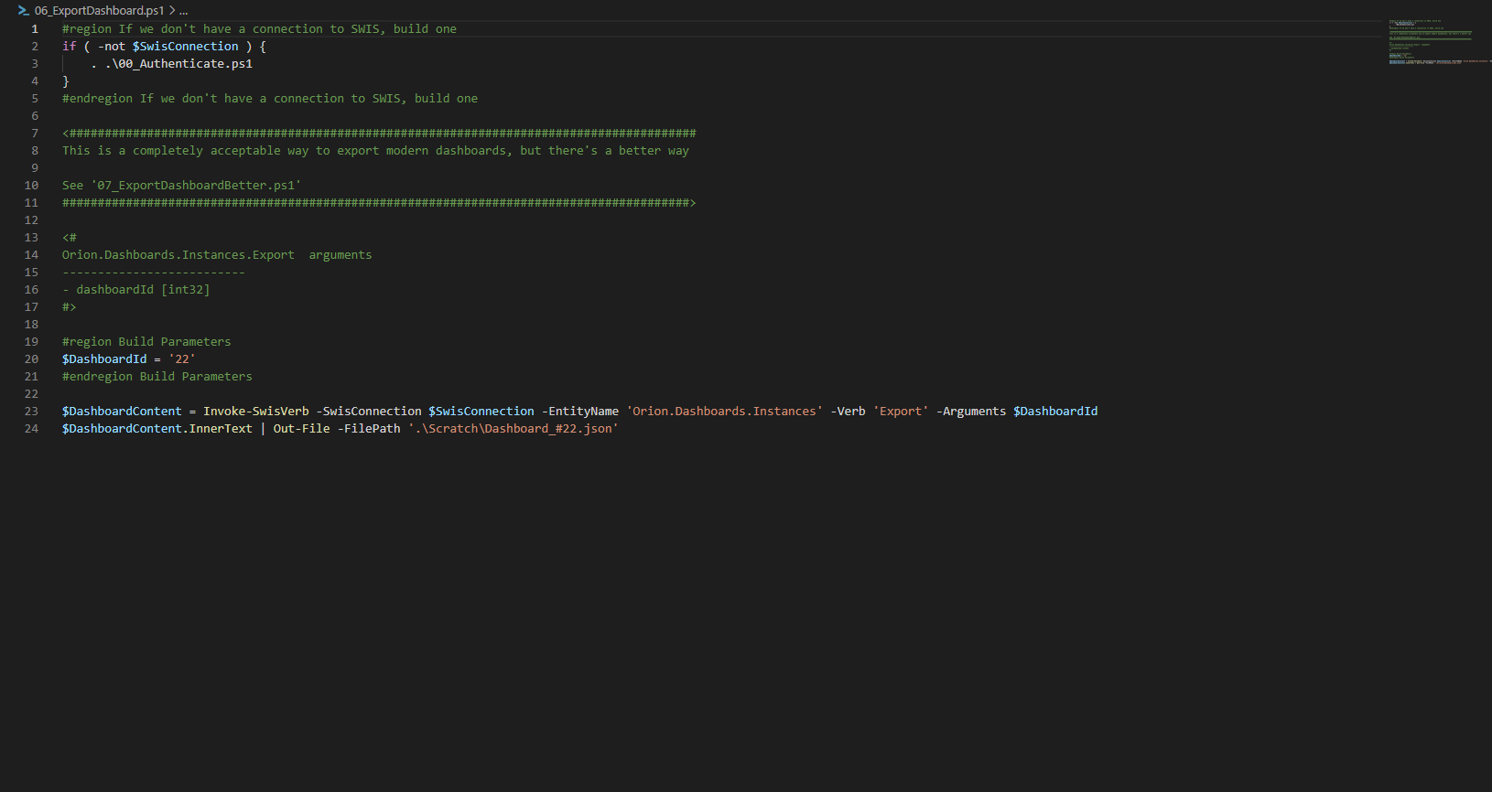Click the 'Export' verb string
Screen dimensions: 1492x792
pyautogui.click(x=901, y=412)
